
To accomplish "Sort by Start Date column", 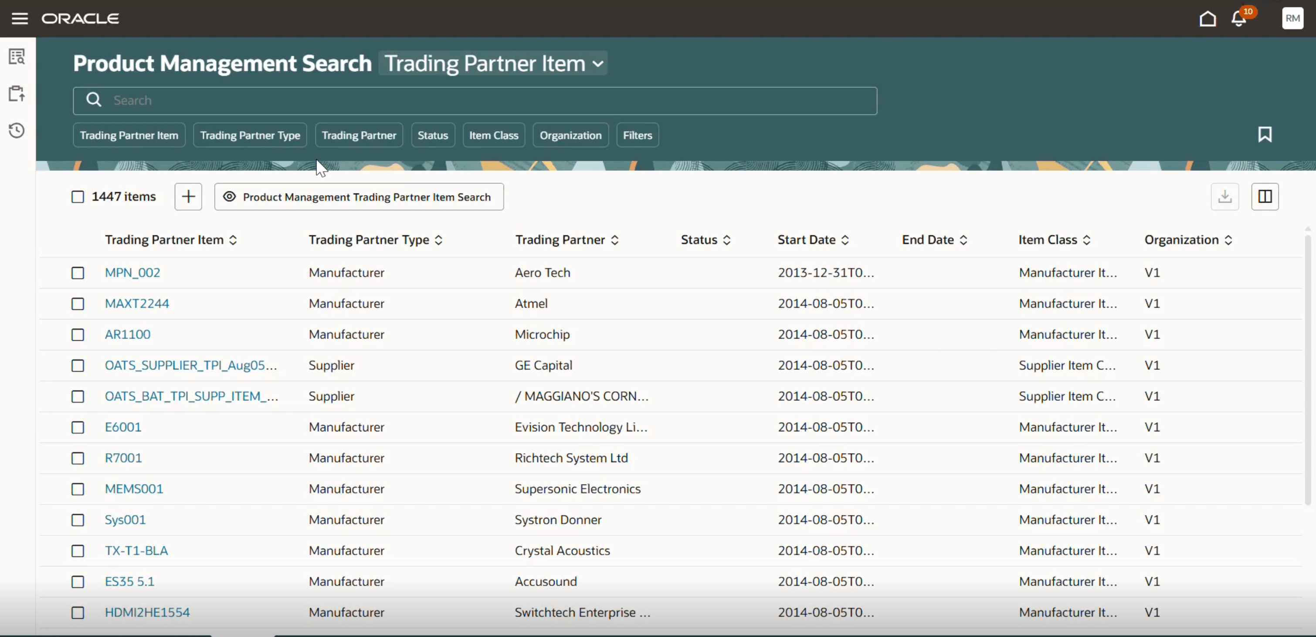I will (x=845, y=240).
